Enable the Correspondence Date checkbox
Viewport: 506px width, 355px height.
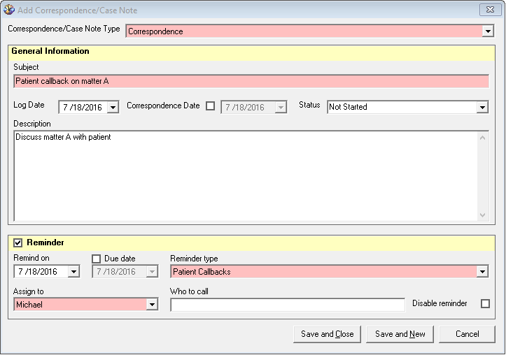[211, 106]
